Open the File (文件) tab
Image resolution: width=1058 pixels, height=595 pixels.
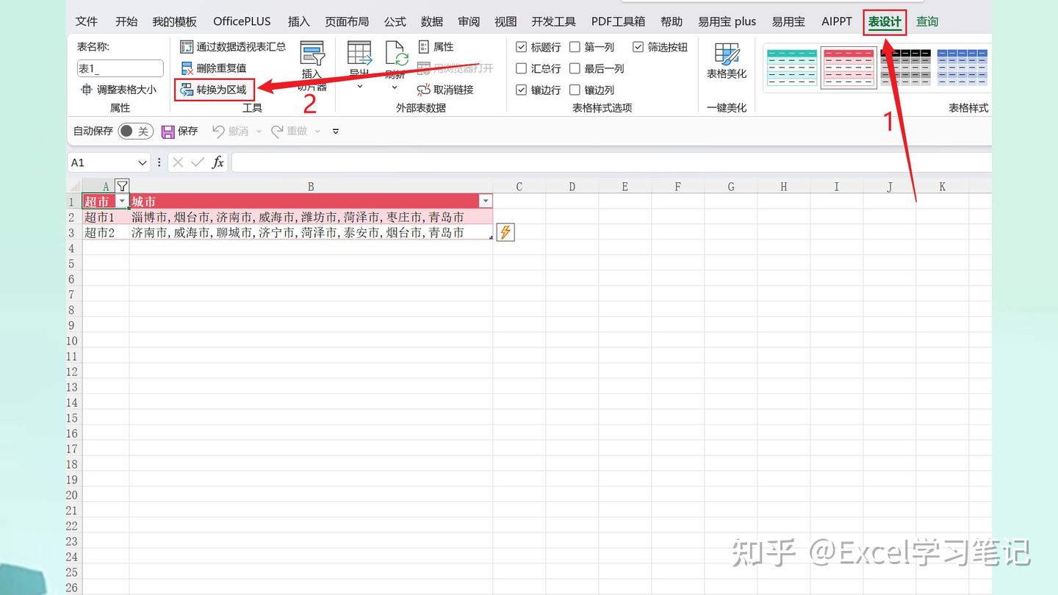pyautogui.click(x=87, y=21)
